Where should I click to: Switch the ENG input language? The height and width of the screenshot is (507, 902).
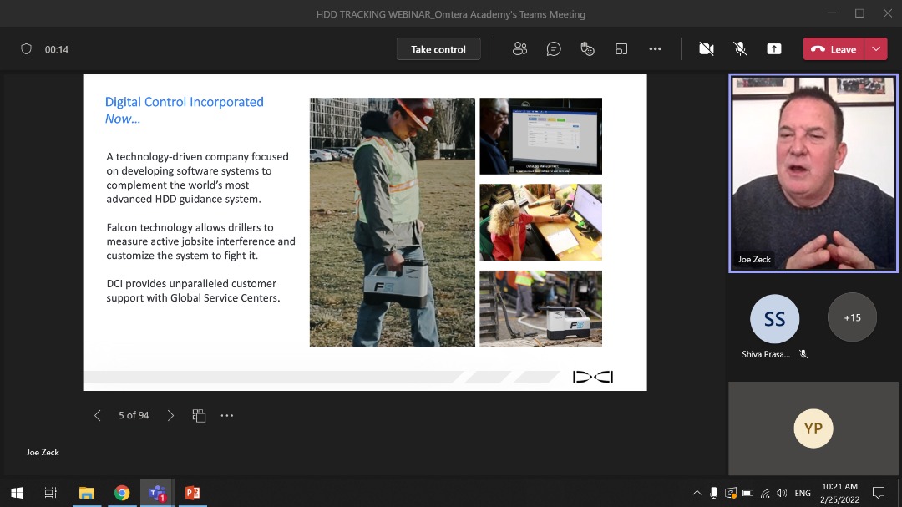[803, 493]
